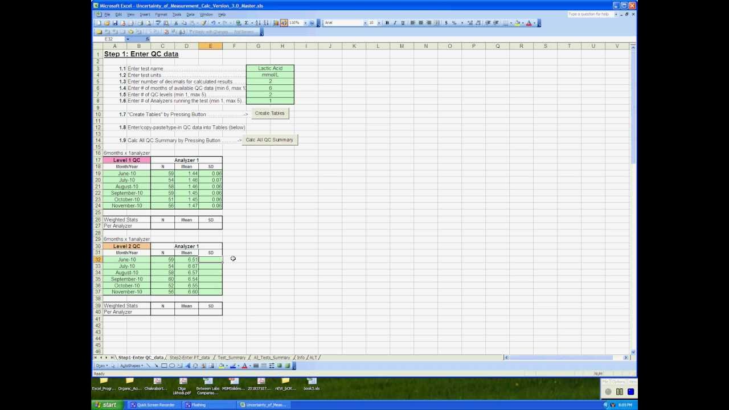
Task: Open the Zoom percentage dropdown
Action: 305,23
